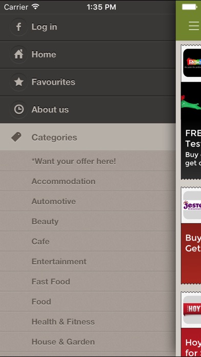Open the Jesters offer logo thumbnail
The width and height of the screenshot is (201, 357).
click(192, 205)
